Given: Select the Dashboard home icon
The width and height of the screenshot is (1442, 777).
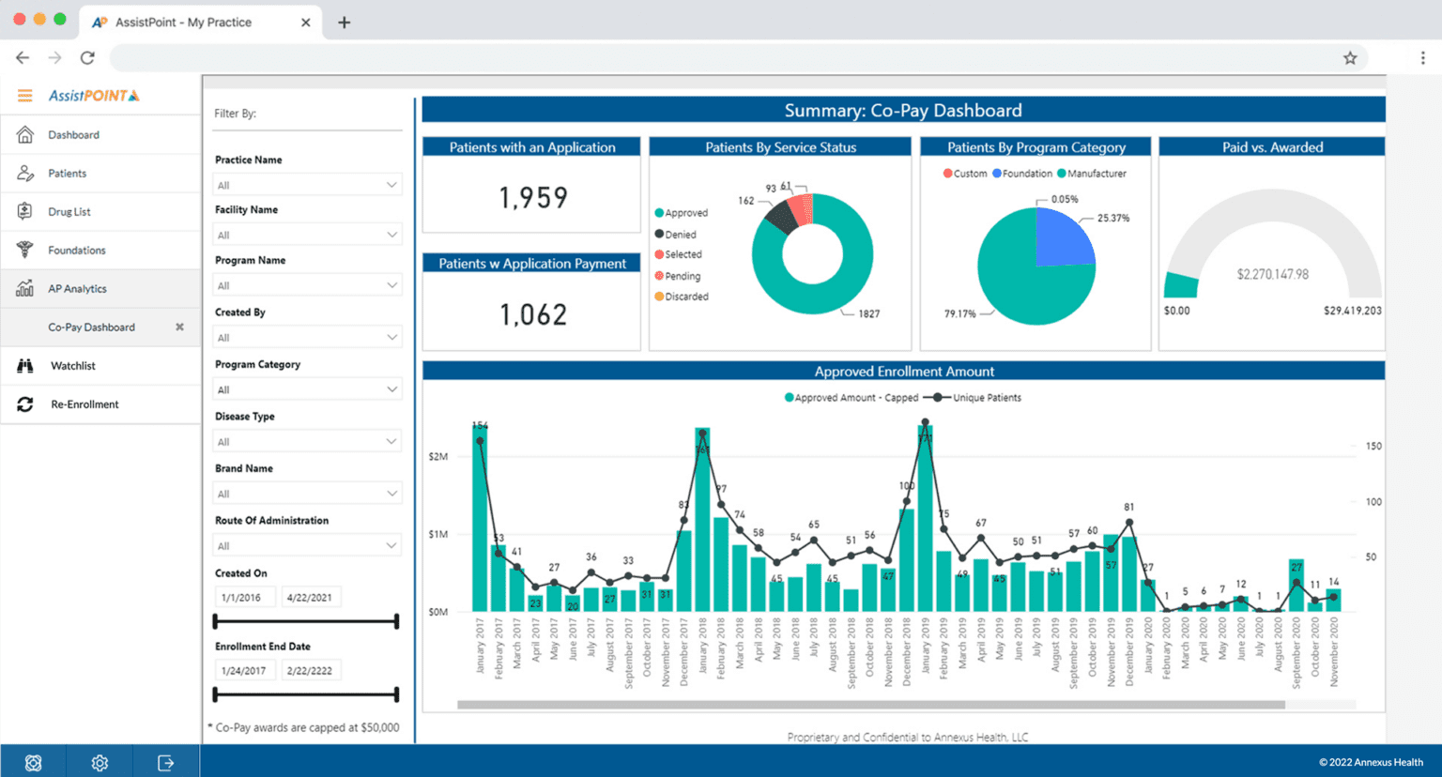Looking at the screenshot, I should point(25,134).
